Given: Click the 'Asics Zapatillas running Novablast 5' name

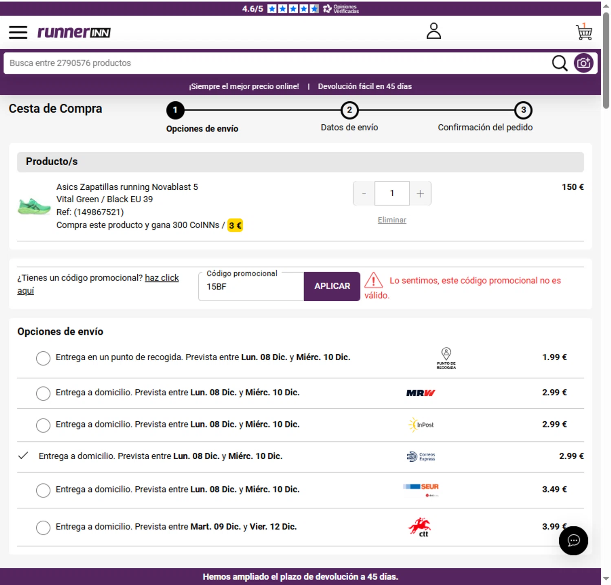Looking at the screenshot, I should pyautogui.click(x=127, y=187).
